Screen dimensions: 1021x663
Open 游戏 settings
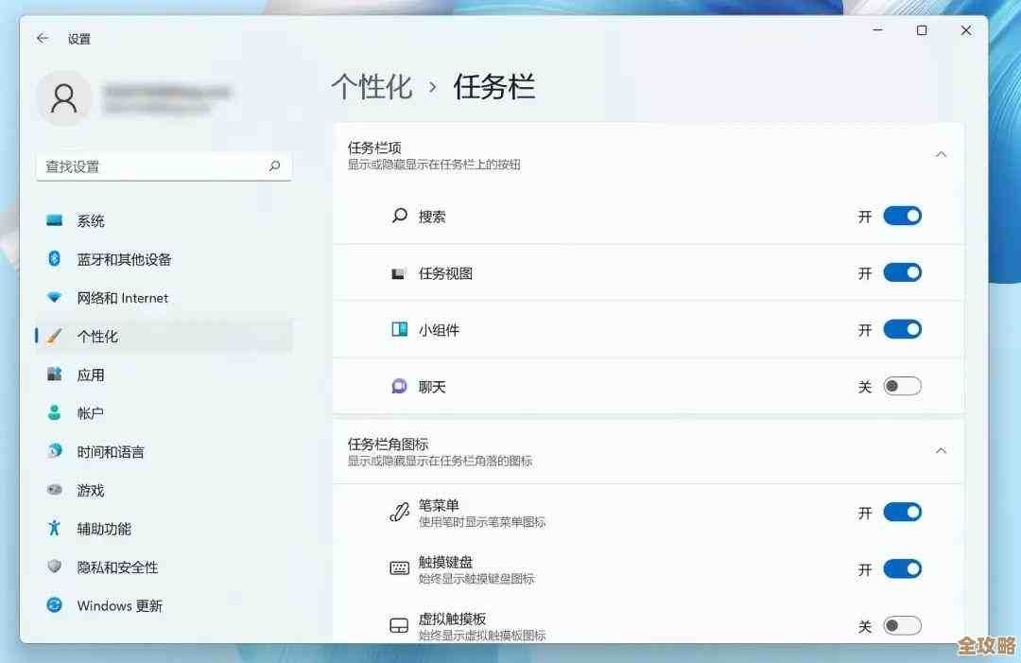pos(90,490)
